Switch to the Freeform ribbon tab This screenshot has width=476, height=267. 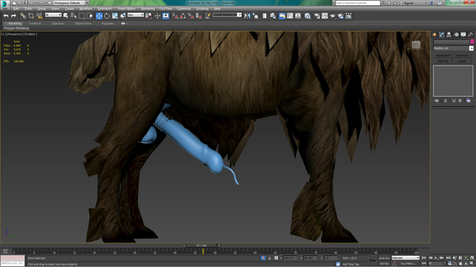(35, 23)
